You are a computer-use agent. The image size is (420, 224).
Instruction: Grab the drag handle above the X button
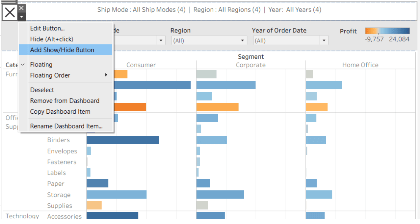pyautogui.click(x=9, y=2)
